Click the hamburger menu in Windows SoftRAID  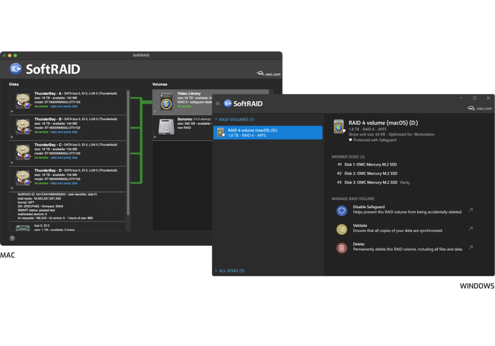(217, 103)
